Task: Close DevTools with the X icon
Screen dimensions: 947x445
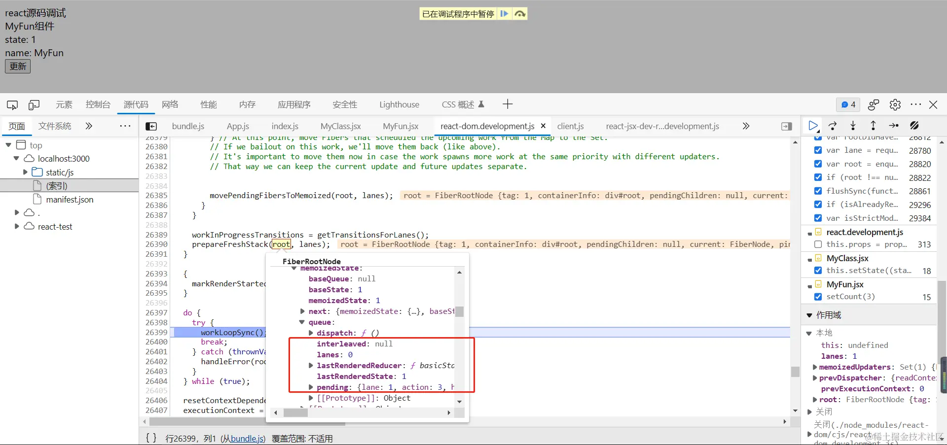Action: pos(933,104)
